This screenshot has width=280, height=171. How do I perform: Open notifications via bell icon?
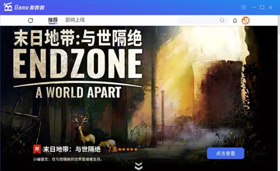(235, 20)
